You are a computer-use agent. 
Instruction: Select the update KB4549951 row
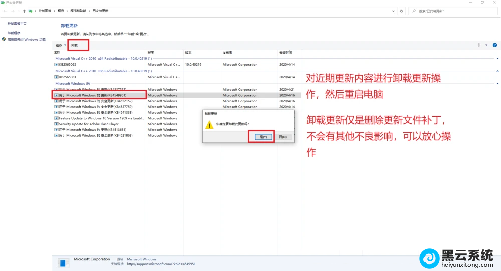click(x=177, y=95)
